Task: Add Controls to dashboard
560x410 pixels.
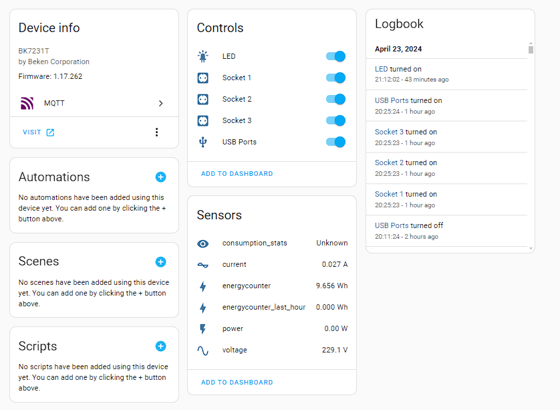Action: click(237, 173)
